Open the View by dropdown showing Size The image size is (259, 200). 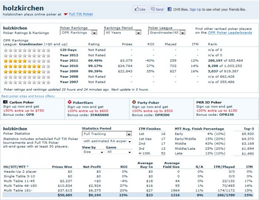click(x=93, y=152)
